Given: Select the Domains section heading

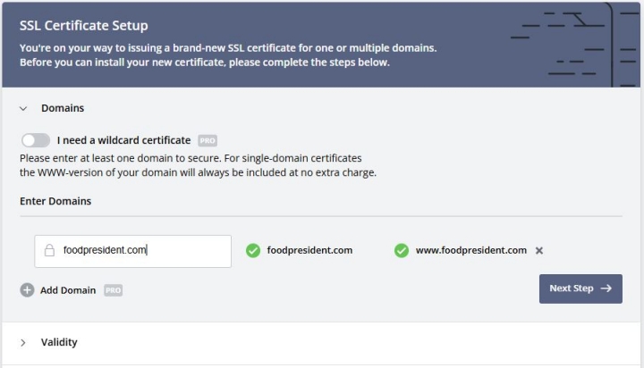Looking at the screenshot, I should [63, 108].
